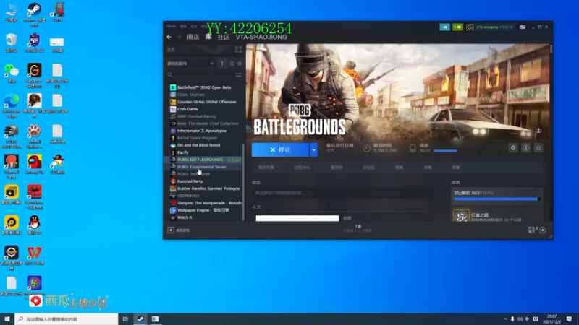Open the 市场 market link
This screenshot has height=325, width=579.
tap(428, 168)
